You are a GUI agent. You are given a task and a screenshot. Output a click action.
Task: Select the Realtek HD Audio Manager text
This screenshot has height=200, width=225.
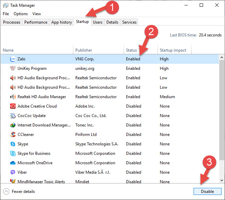(x=42, y=97)
